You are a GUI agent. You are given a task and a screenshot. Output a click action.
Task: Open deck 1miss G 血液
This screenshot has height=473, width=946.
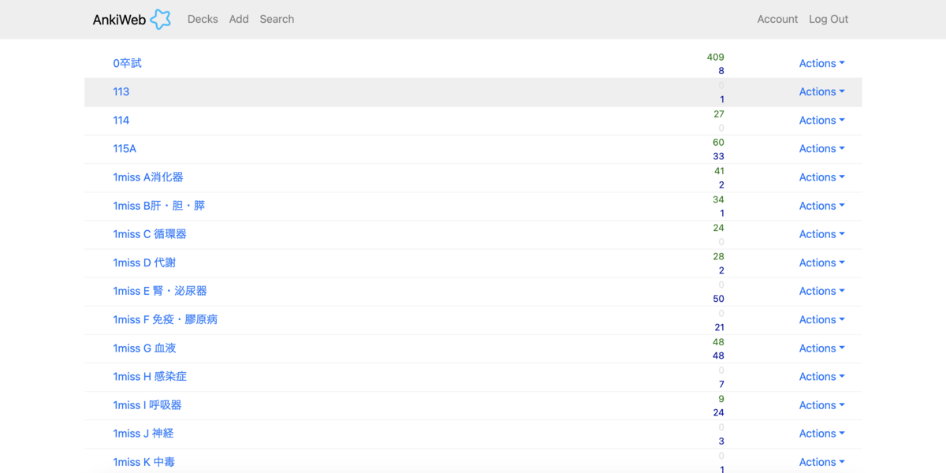144,348
